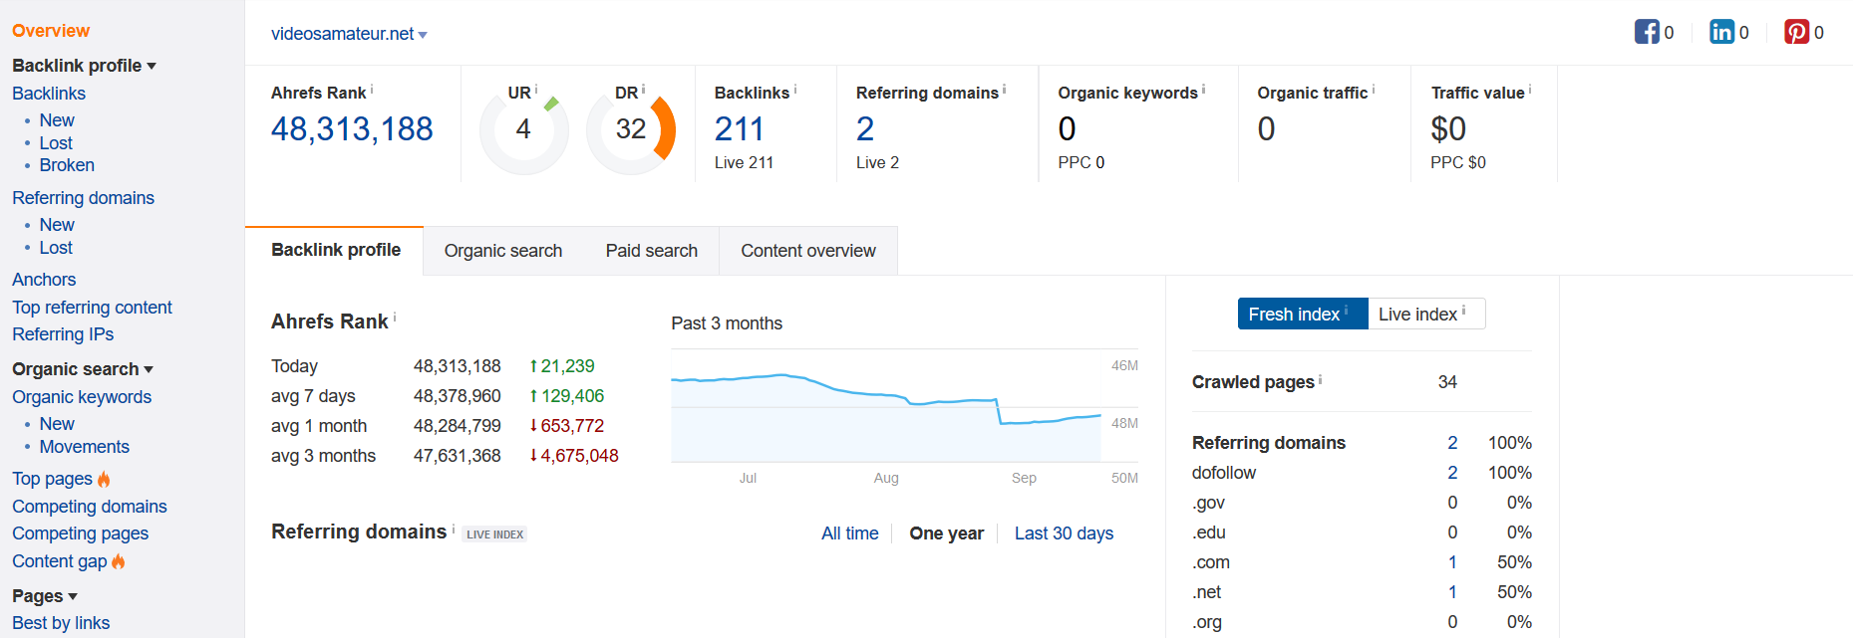The image size is (1853, 638).
Task: Click info icon on Live index button
Action: [1463, 311]
